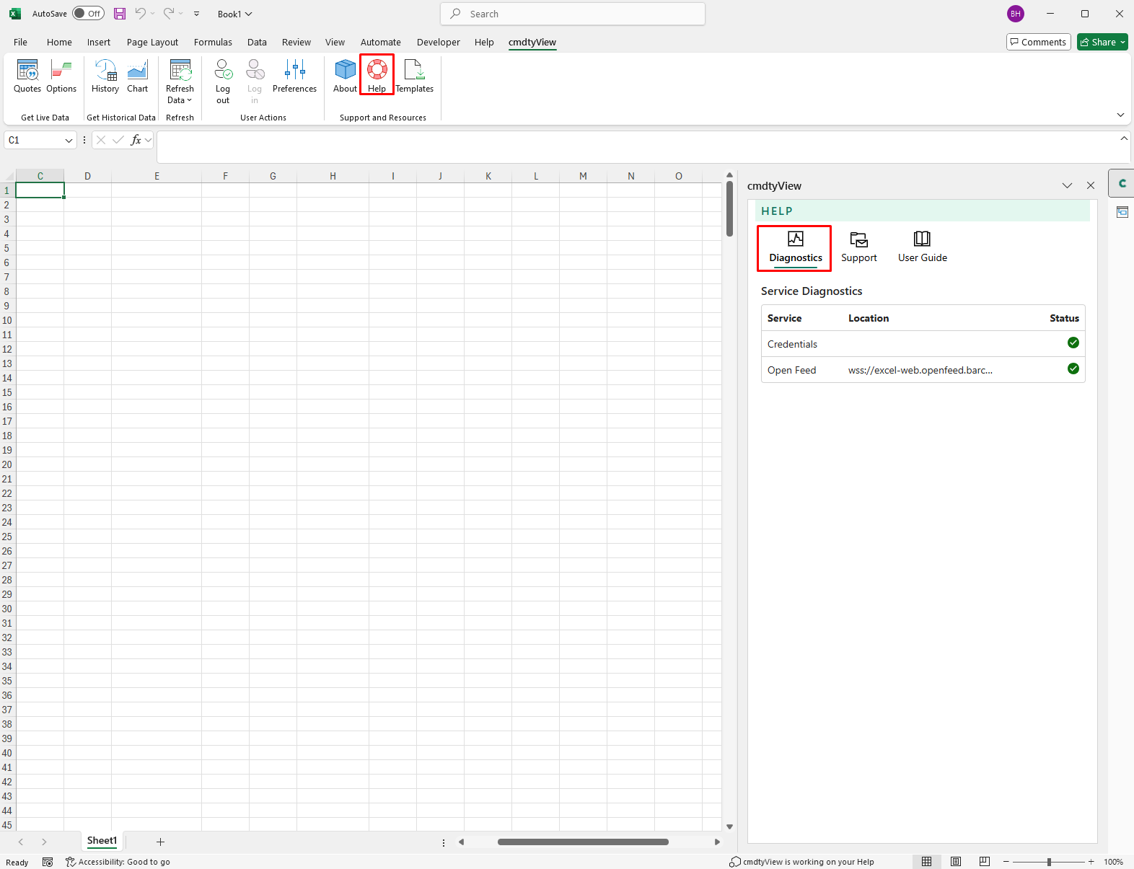This screenshot has width=1134, height=869.
Task: Open the Chart historical data tool
Action: pos(137,76)
